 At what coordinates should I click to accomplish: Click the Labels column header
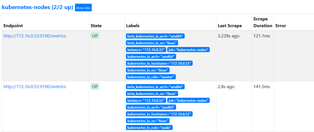pos(133,25)
